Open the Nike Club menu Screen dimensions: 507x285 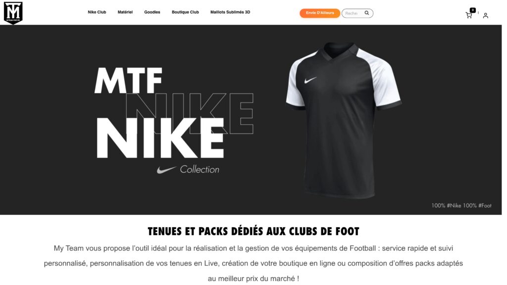coord(97,12)
